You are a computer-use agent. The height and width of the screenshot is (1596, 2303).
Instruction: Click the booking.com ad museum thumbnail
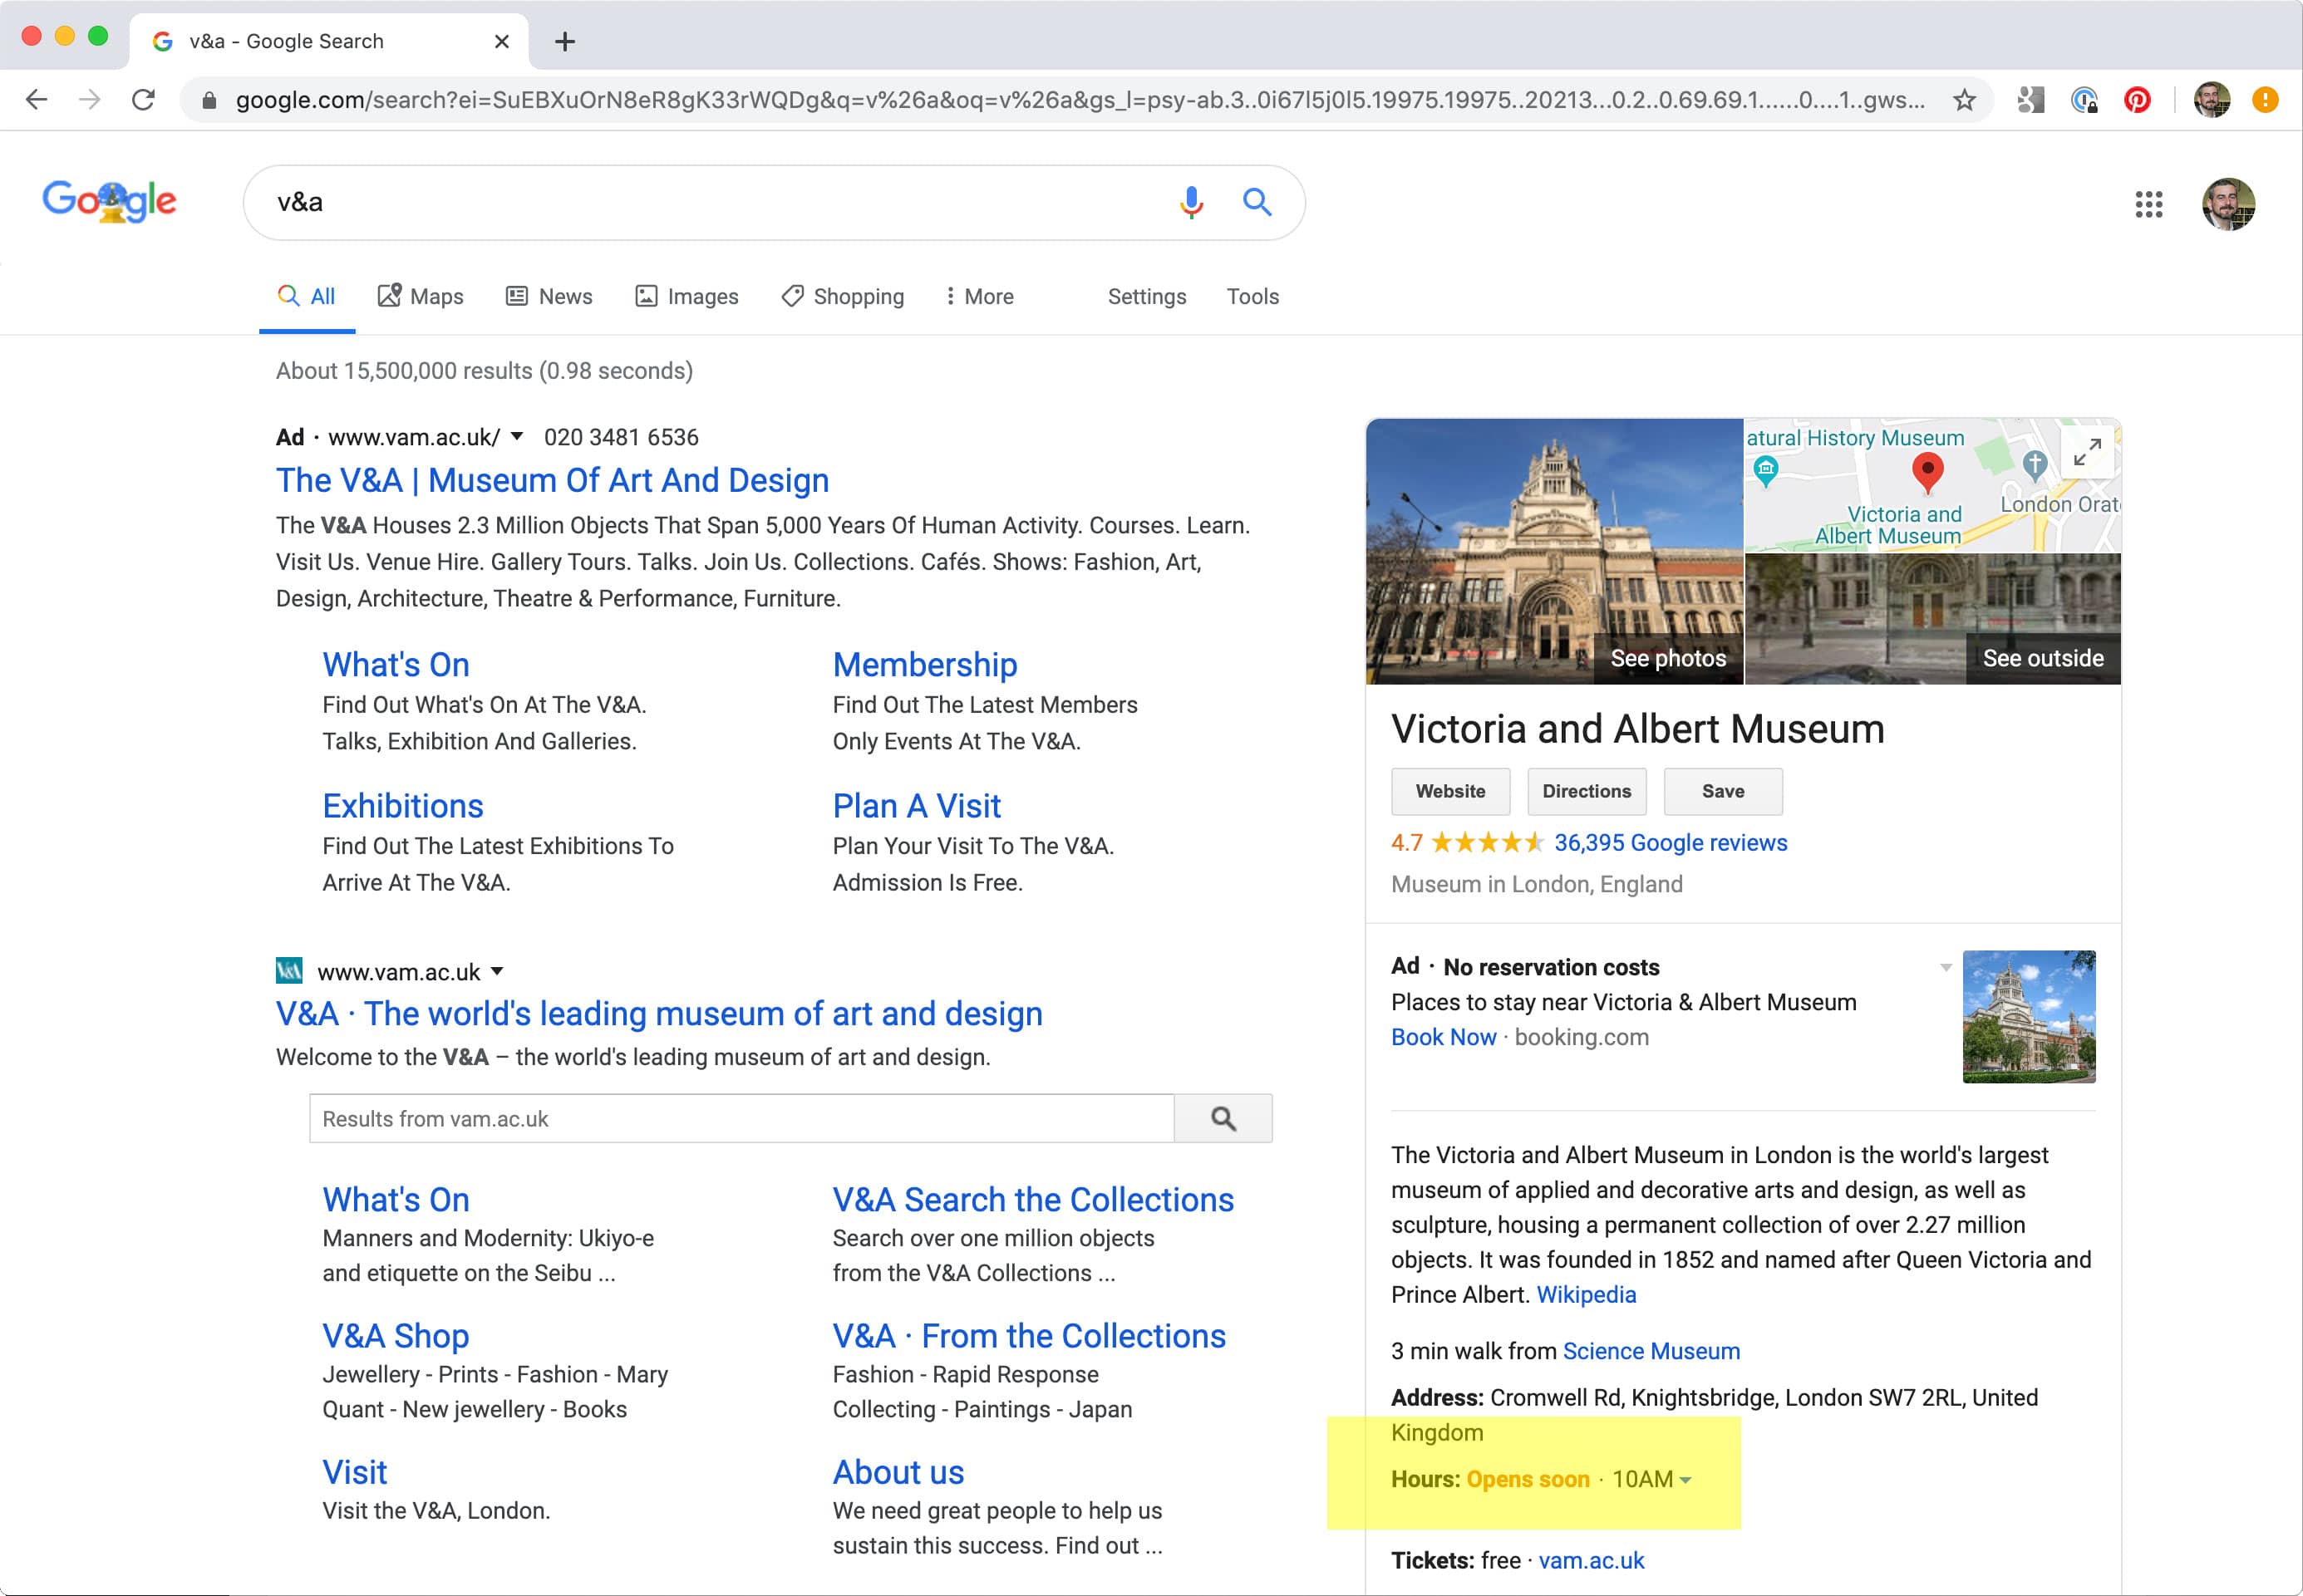(x=2029, y=1016)
